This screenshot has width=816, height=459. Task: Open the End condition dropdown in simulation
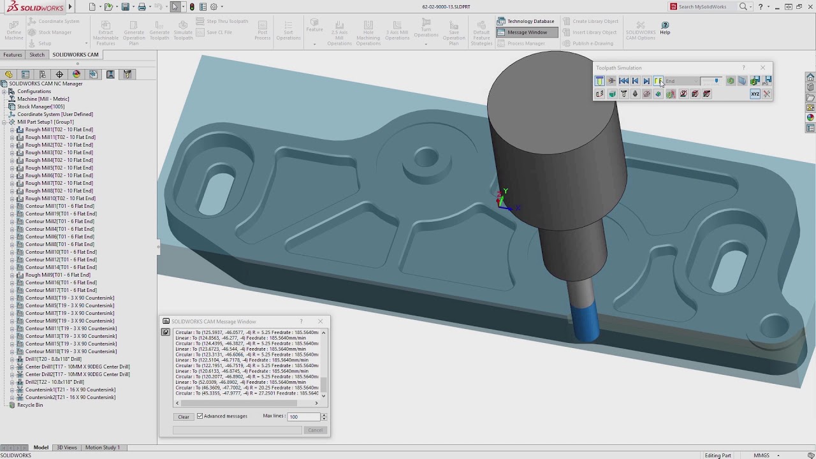[x=682, y=81]
